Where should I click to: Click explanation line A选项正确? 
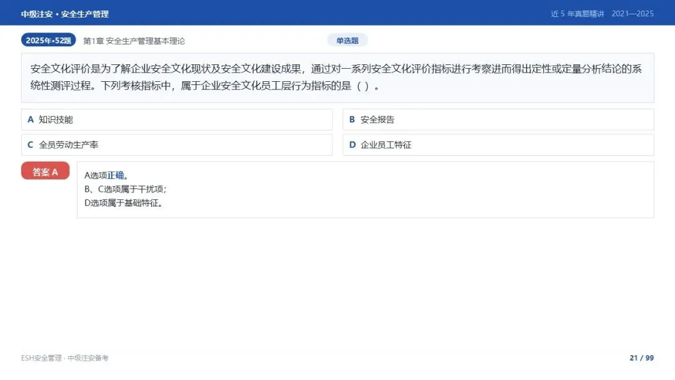click(x=106, y=175)
